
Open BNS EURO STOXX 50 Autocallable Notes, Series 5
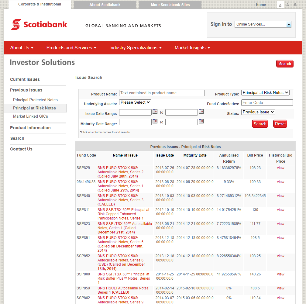[120, 244]
